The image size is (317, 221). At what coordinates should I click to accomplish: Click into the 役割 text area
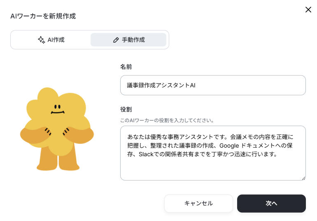coord(213,153)
